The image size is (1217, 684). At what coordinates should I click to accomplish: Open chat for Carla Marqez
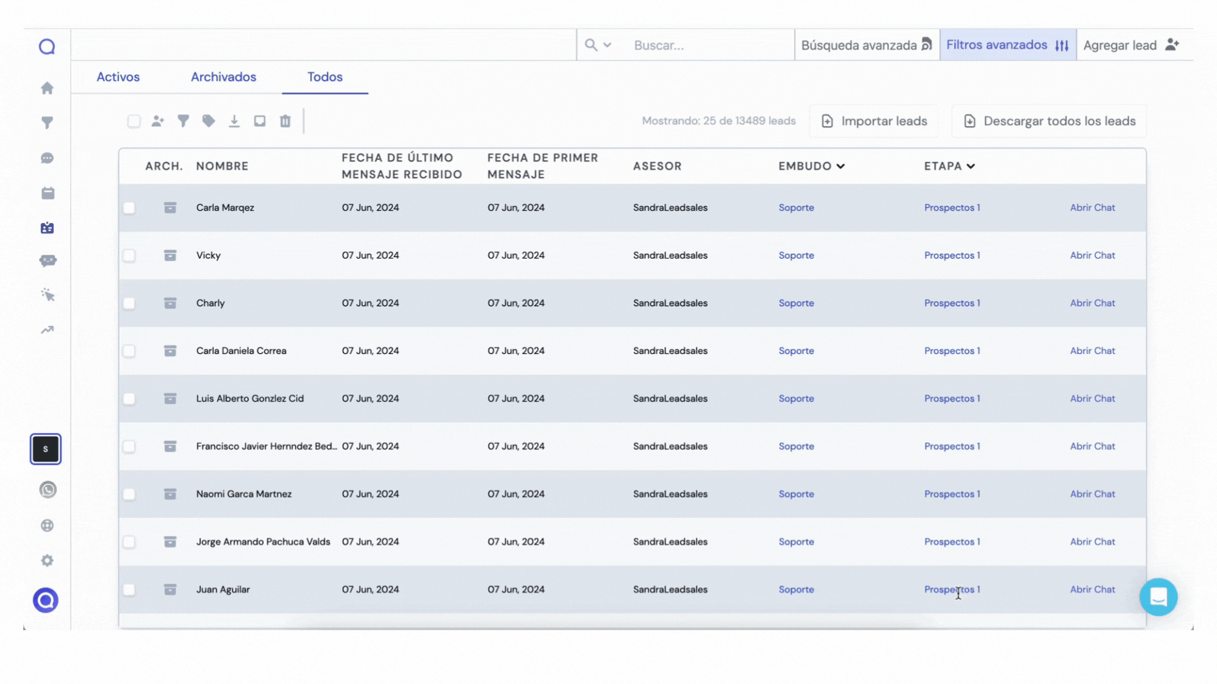pos(1092,208)
